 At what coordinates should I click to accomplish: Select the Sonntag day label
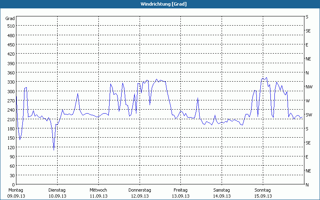pos(262,190)
